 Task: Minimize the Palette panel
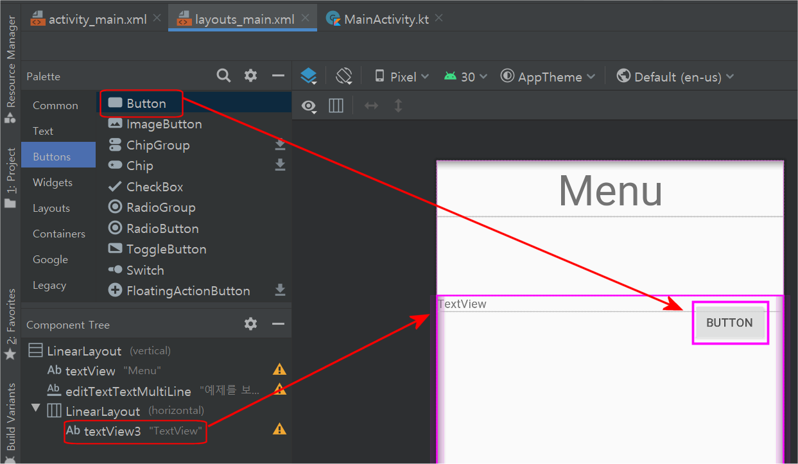point(278,76)
